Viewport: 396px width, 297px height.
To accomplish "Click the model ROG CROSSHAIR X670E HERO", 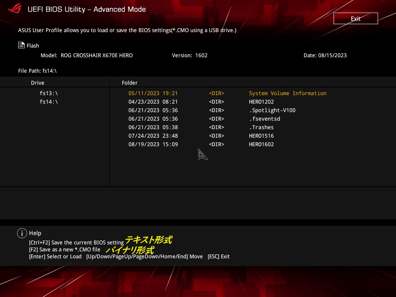I will (x=87, y=55).
